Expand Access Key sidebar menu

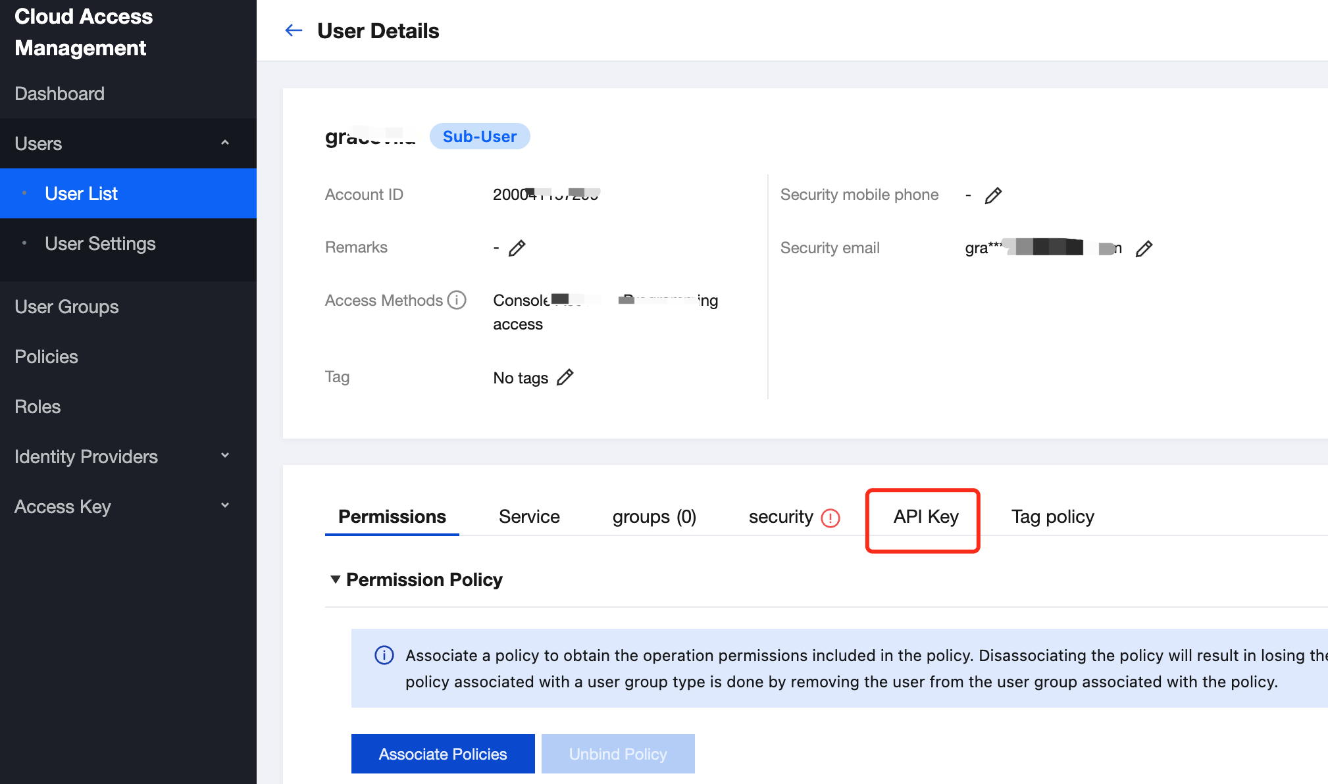click(225, 506)
